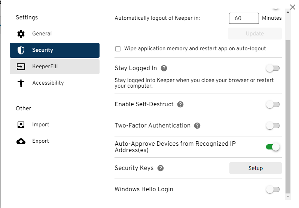Disable Auto-Approve Devices from Recognized IP
The height and width of the screenshot is (208, 299).
point(273,147)
